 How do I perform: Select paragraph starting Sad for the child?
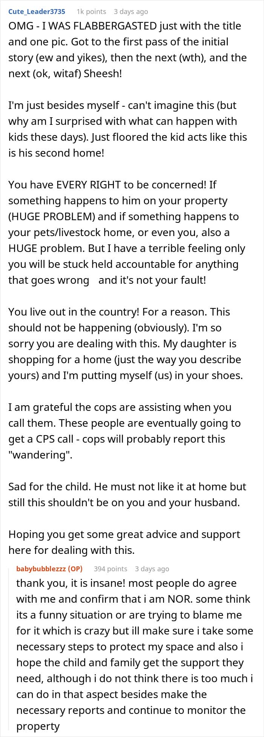pos(127,494)
